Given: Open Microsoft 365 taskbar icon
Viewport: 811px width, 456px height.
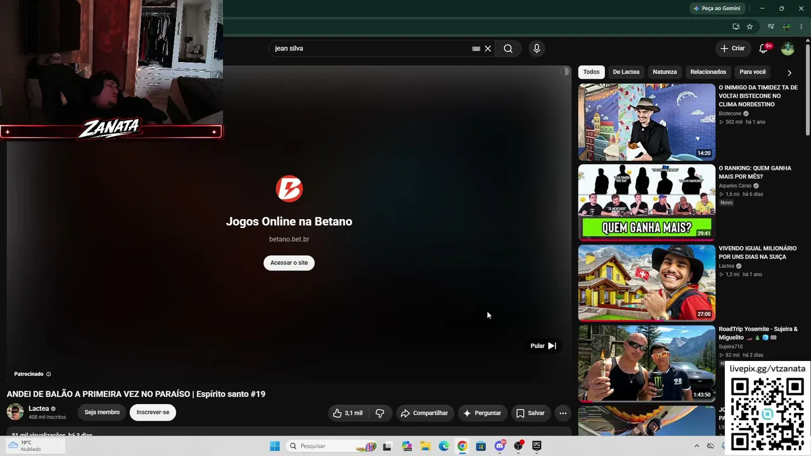Looking at the screenshot, I should tap(406, 446).
